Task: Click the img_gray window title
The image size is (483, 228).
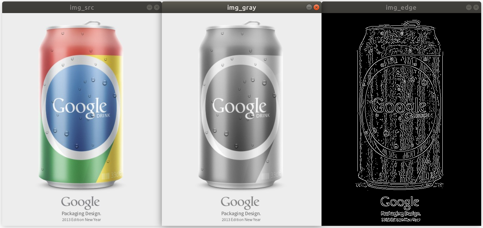Action: pyautogui.click(x=241, y=8)
